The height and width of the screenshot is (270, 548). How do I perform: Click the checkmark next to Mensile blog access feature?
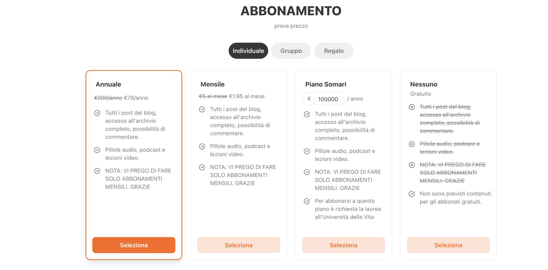(x=202, y=109)
